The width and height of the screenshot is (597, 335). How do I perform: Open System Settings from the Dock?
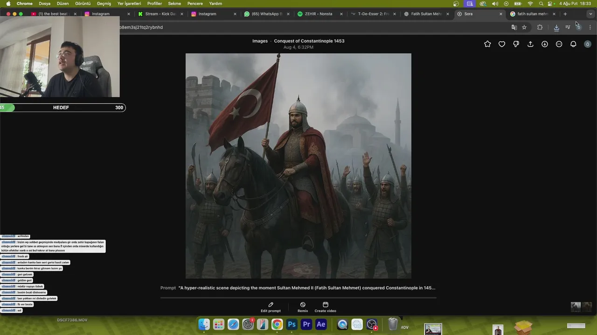pos(248,324)
